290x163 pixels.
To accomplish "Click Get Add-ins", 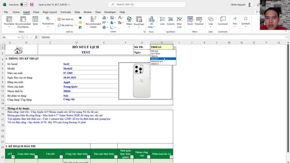I will click(65, 19).
